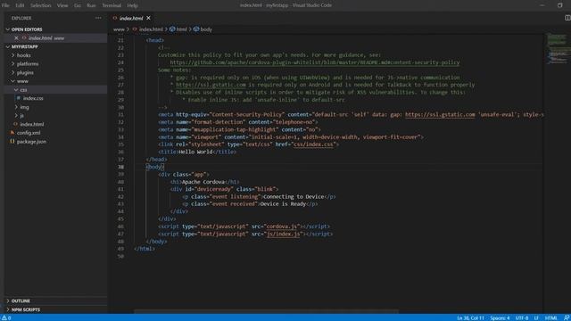Click the package.json file icon

12,142
